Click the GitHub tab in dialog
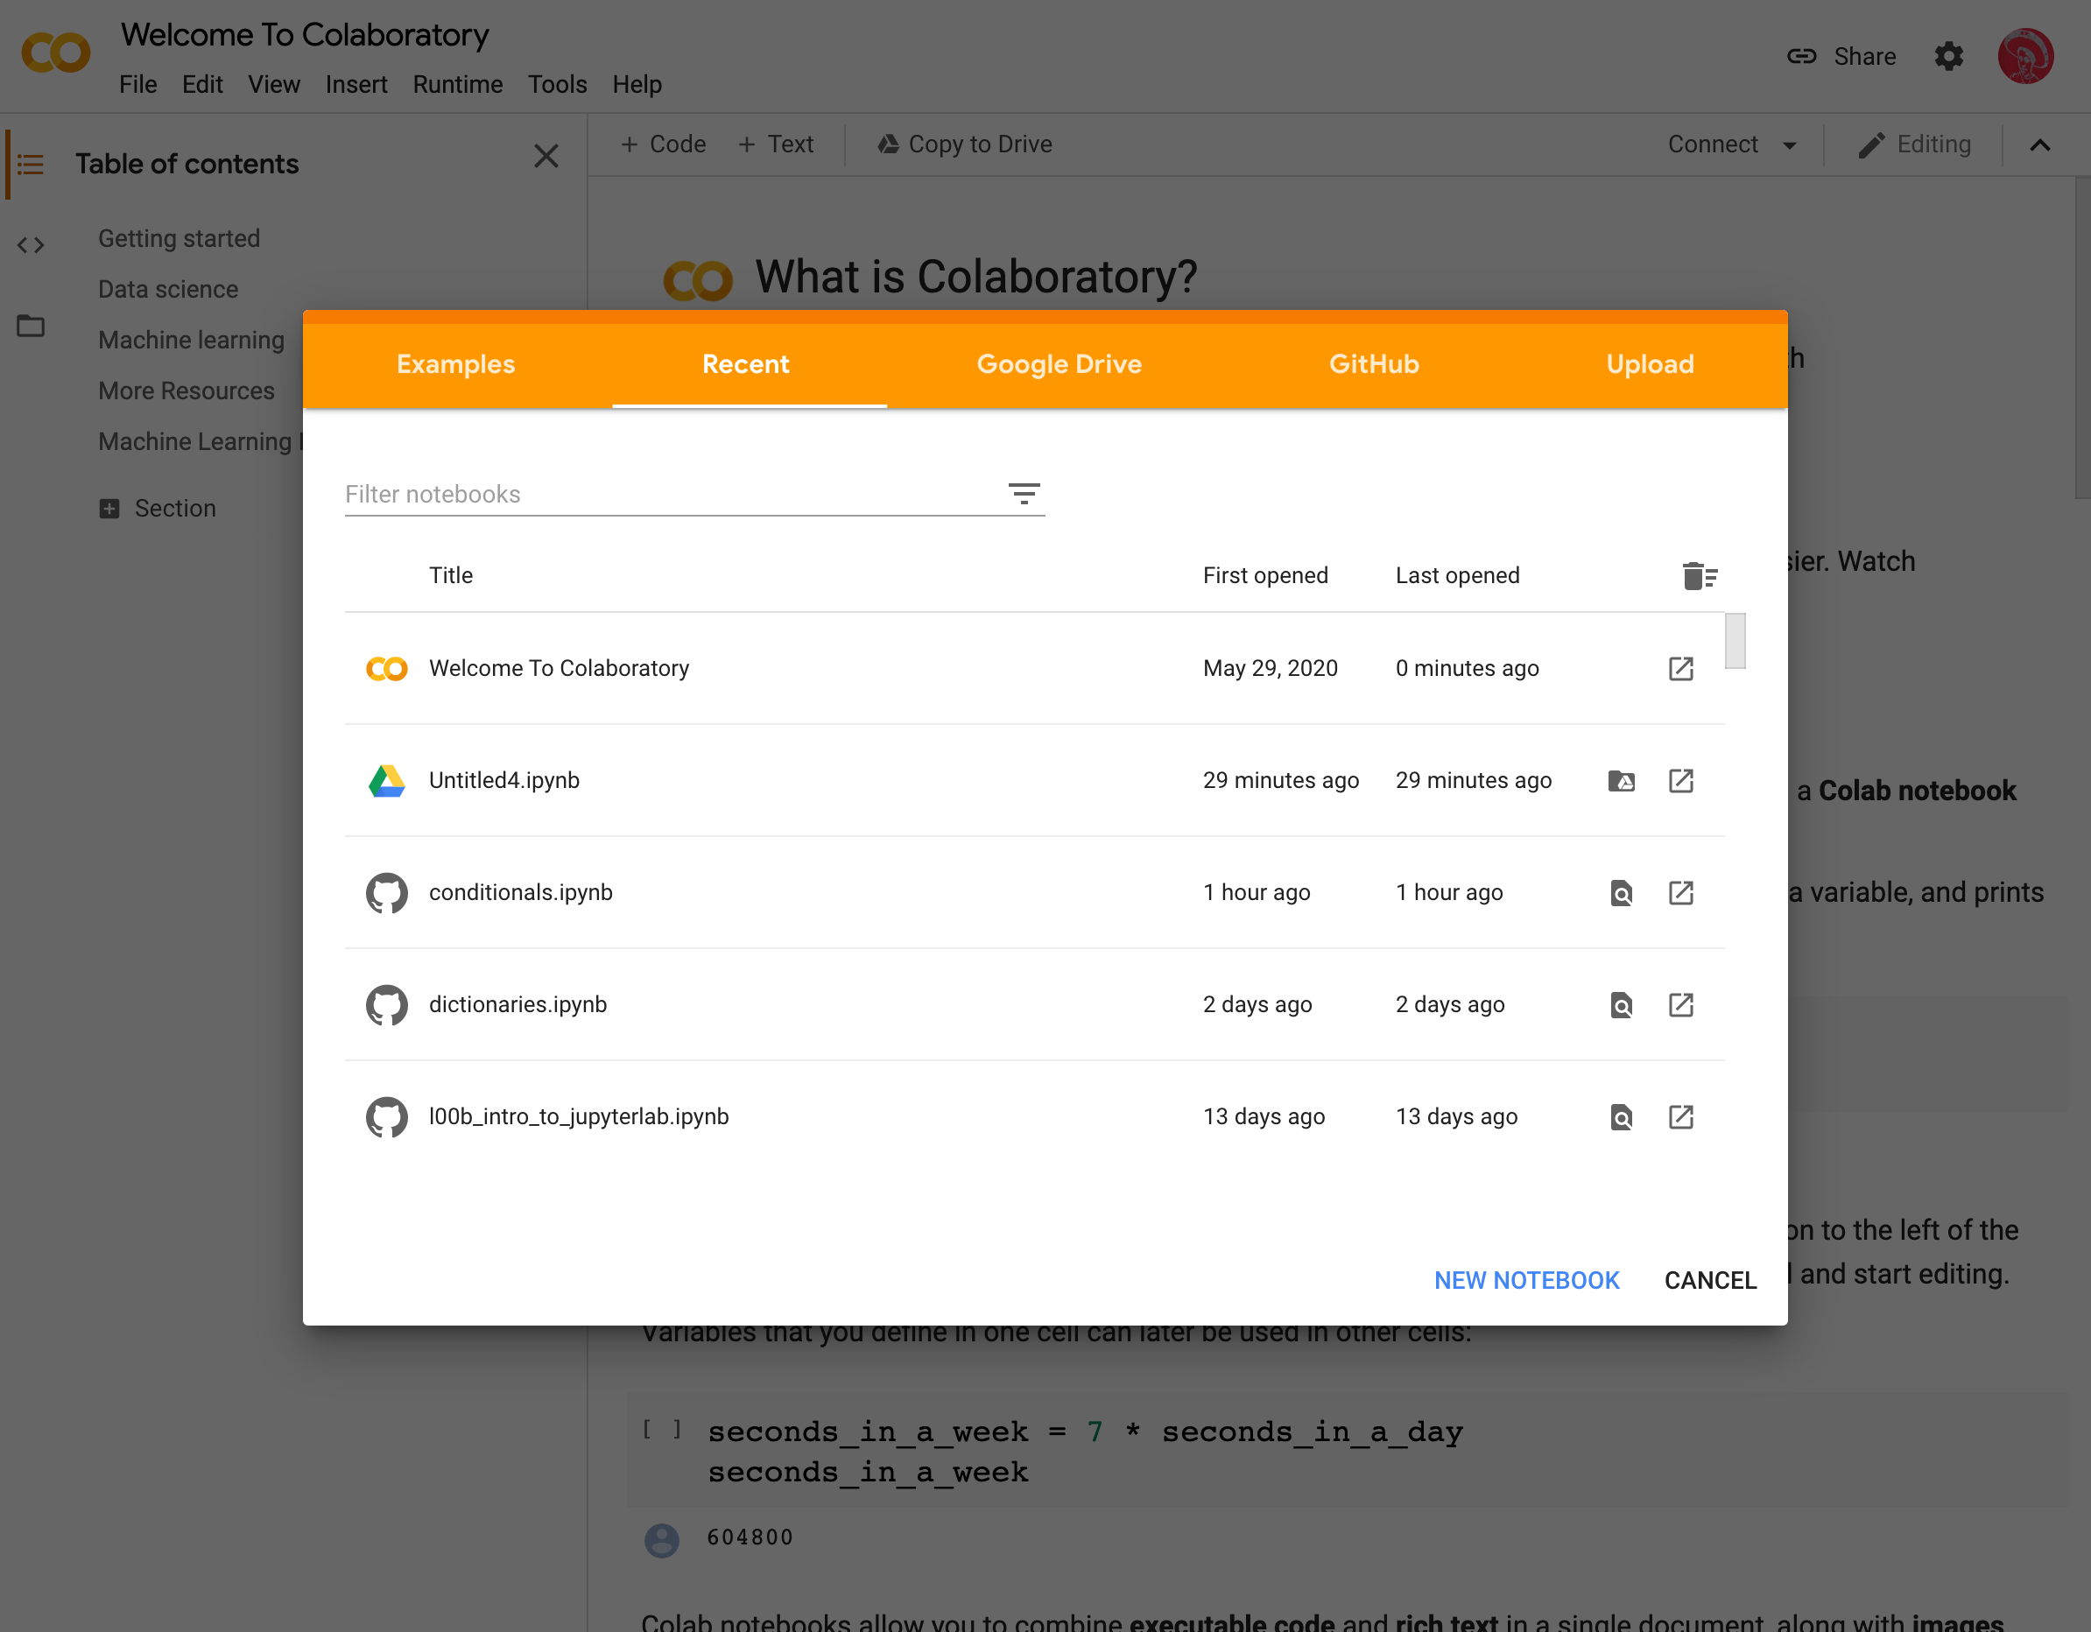 pos(1373,363)
